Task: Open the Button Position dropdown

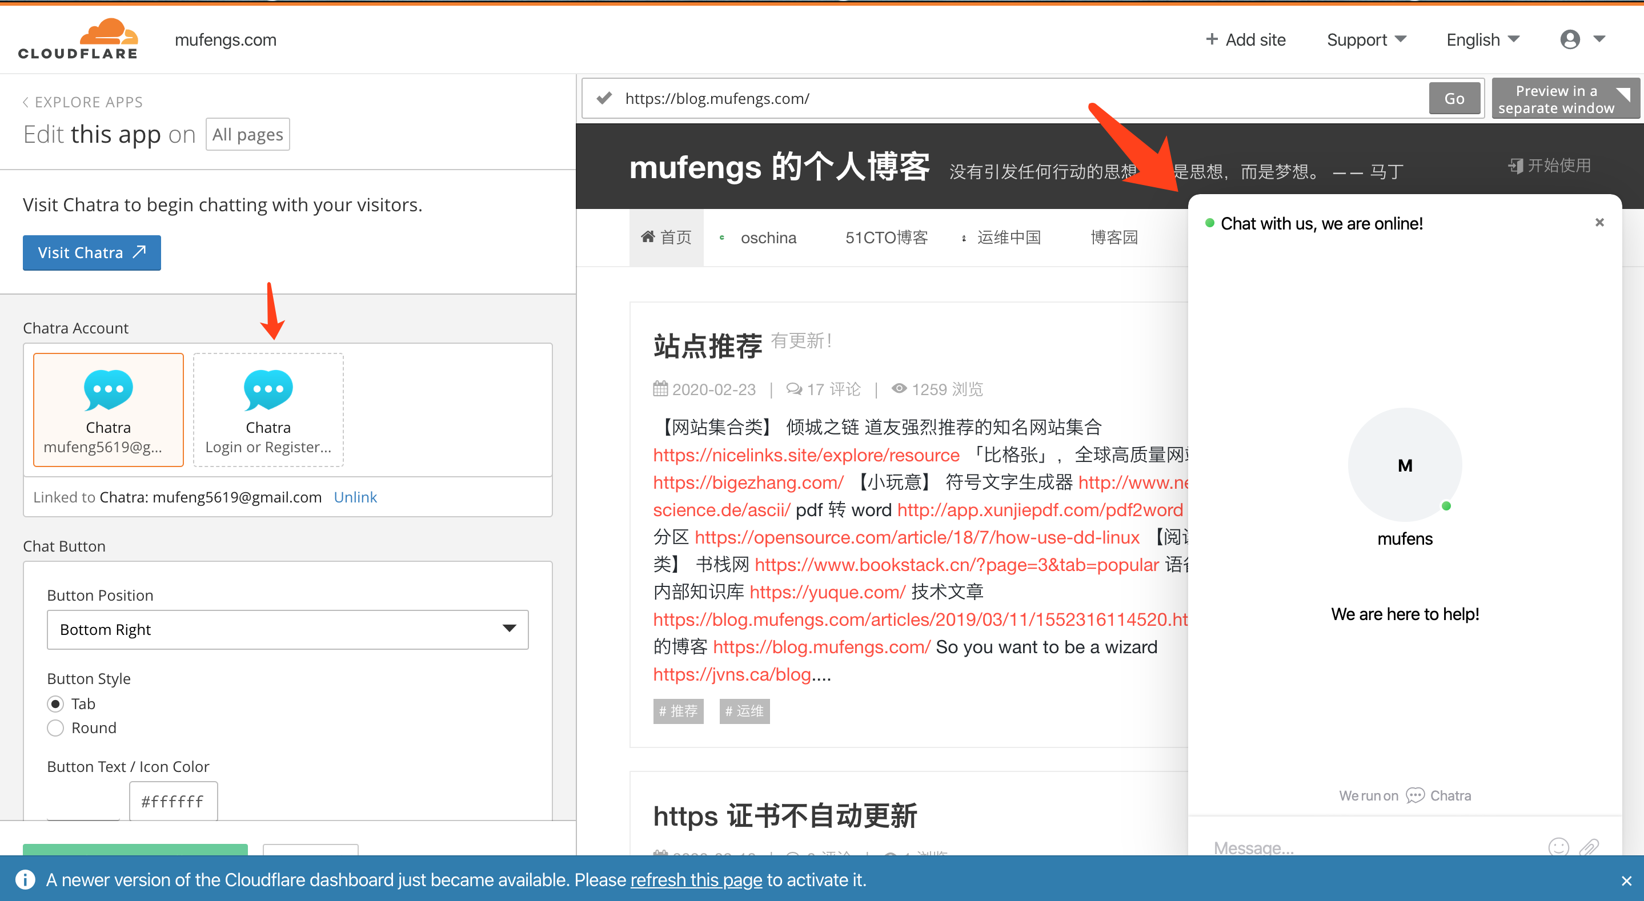Action: pos(287,630)
